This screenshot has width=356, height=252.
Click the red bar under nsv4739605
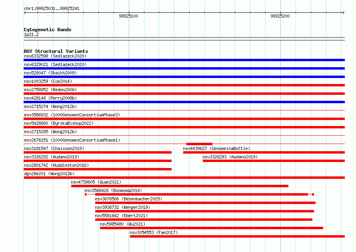pyautogui.click(x=180, y=186)
